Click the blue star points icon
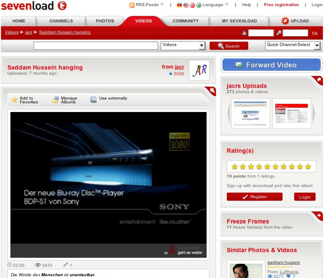Image resolution: width=326 pixels, height=278 pixels. tap(171, 74)
